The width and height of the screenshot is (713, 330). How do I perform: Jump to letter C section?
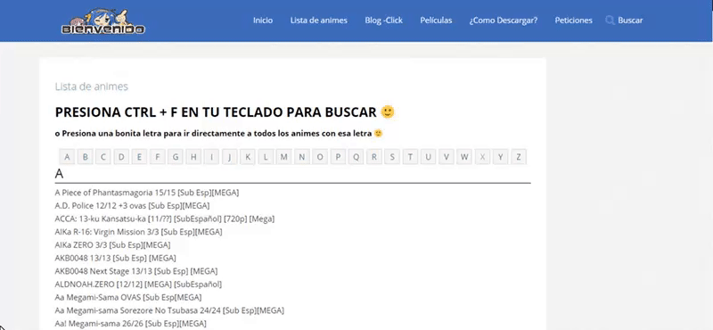pyautogui.click(x=103, y=157)
